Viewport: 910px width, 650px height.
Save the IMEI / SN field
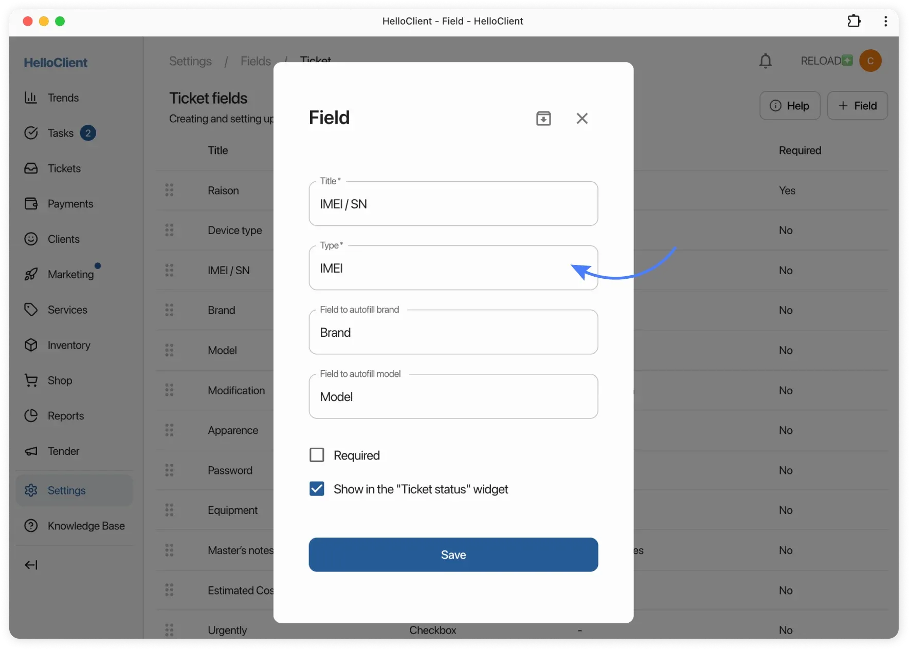(453, 555)
